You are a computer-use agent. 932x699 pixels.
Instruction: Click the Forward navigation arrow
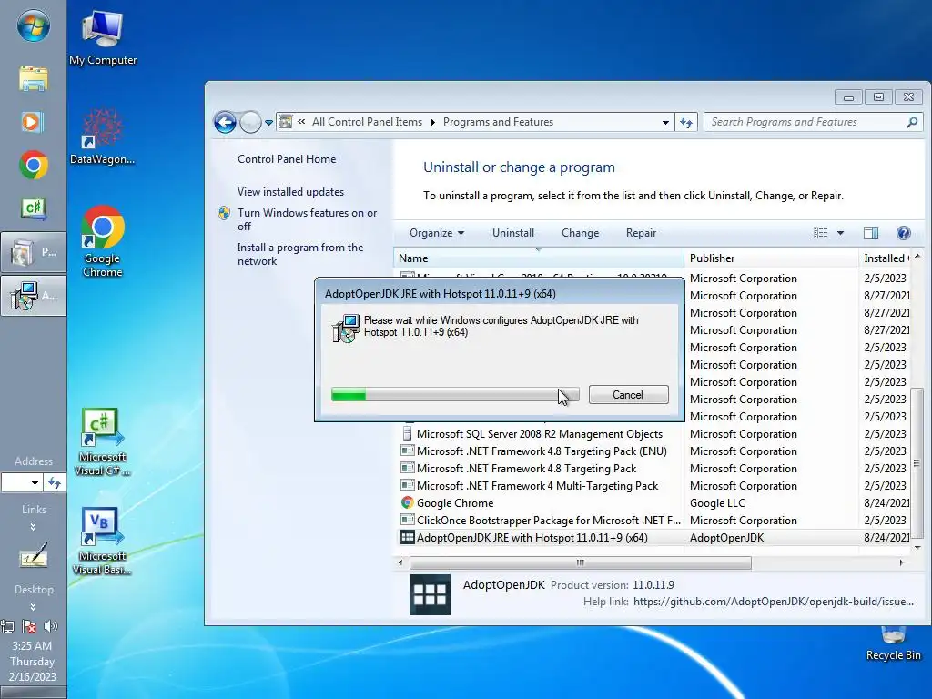pos(250,123)
